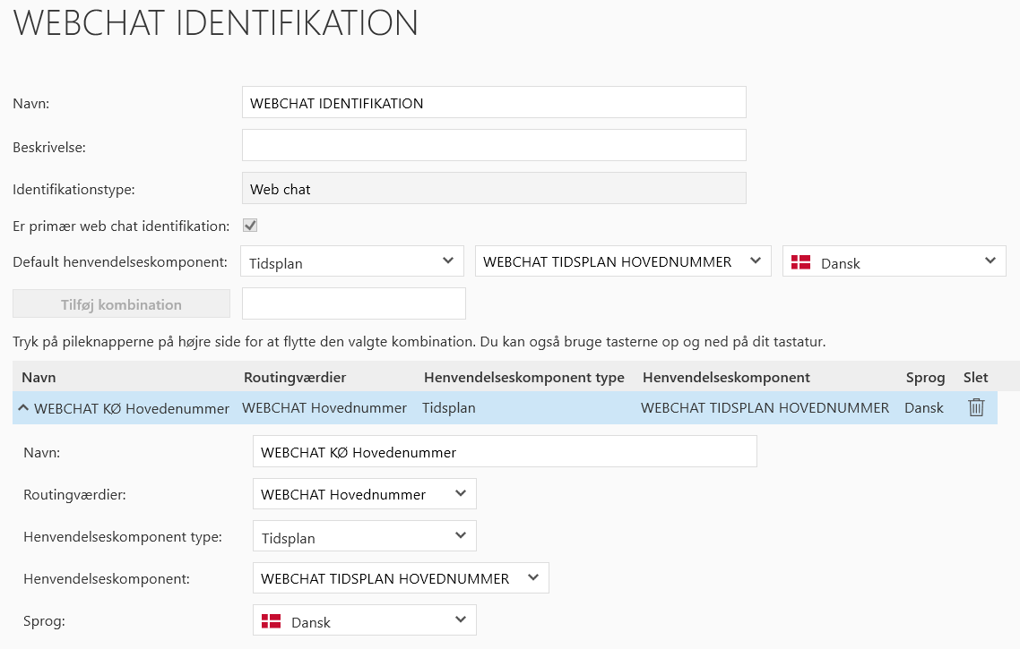Viewport: 1020px width, 649px height.
Task: Click the Henvendelseskomponent type column header
Action: [523, 378]
